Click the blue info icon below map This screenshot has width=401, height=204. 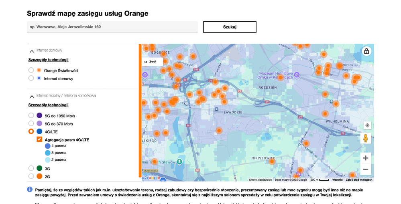pos(30,189)
